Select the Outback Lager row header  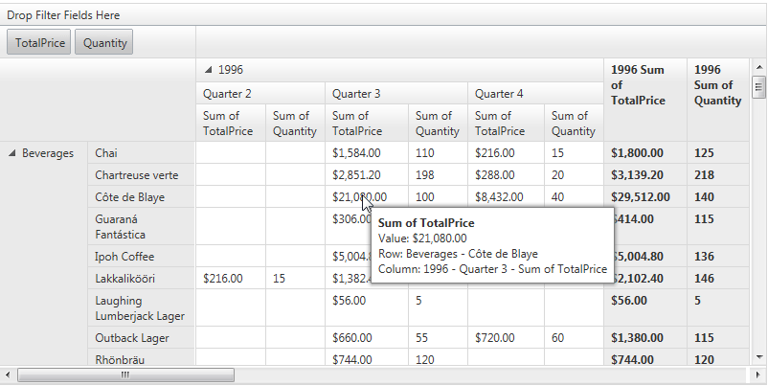click(x=129, y=338)
